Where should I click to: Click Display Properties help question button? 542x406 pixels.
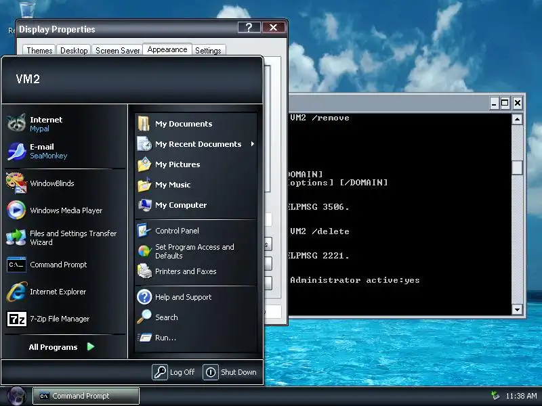249,27
